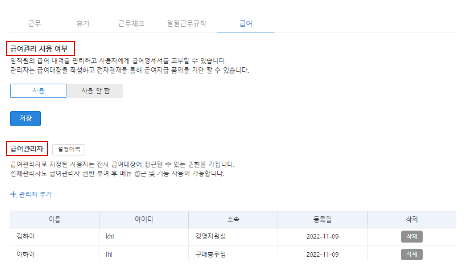Click 이하이's date 2022-11-09
Image resolution: width=468 pixels, height=275 pixels.
(322, 254)
